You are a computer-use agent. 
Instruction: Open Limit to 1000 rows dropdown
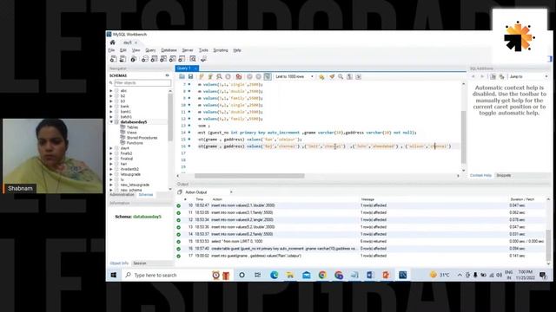[x=295, y=77]
